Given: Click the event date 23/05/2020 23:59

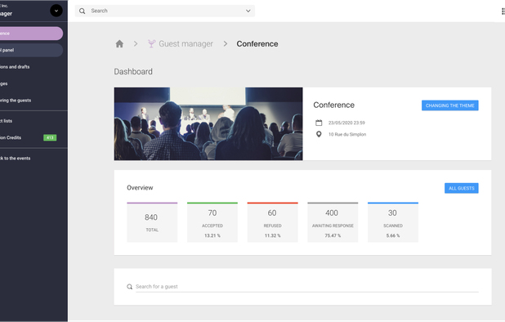Looking at the screenshot, I should pyautogui.click(x=346, y=123).
